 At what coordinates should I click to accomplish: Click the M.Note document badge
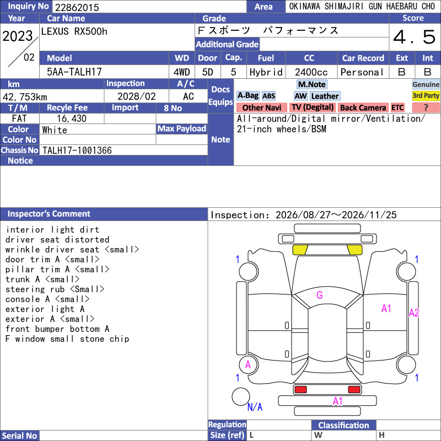point(312,84)
